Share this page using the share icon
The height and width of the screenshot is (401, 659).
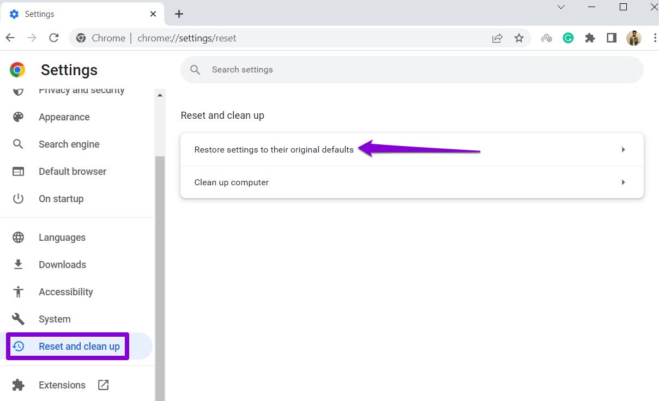(497, 38)
